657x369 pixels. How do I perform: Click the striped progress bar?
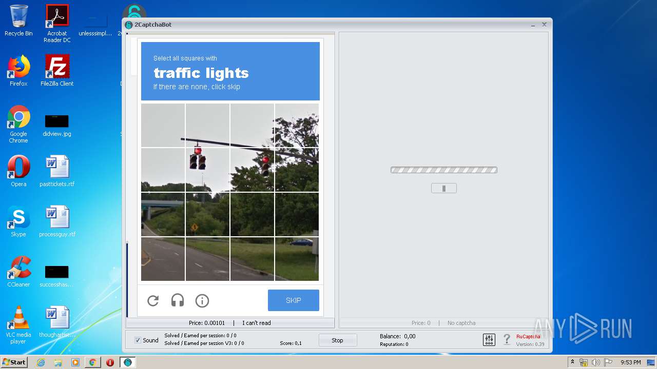444,170
